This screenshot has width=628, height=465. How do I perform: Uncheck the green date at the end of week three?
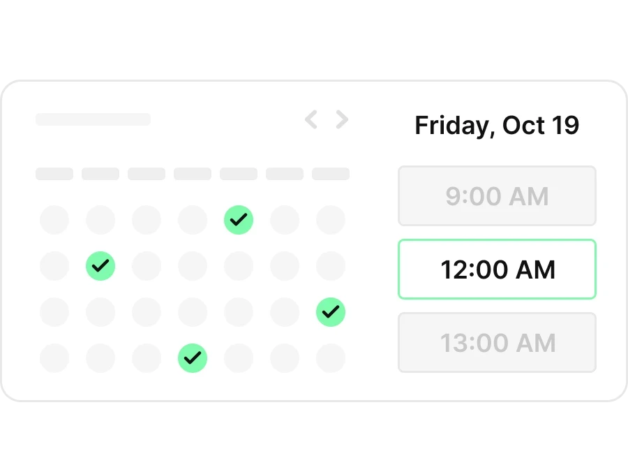[x=331, y=312]
